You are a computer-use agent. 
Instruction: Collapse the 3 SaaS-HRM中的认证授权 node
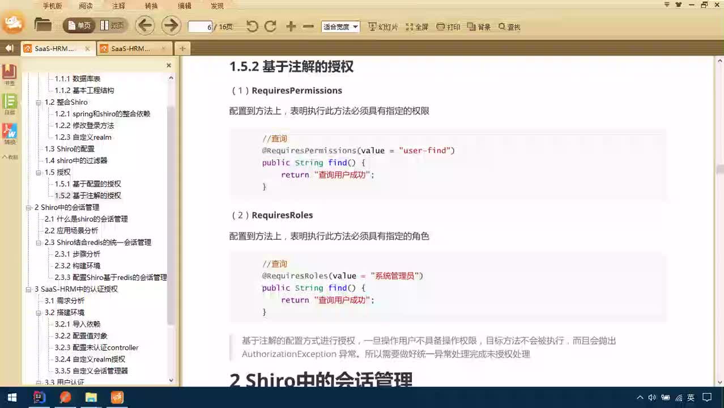pos(29,289)
